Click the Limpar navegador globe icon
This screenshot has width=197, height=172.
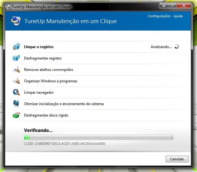tap(16, 92)
